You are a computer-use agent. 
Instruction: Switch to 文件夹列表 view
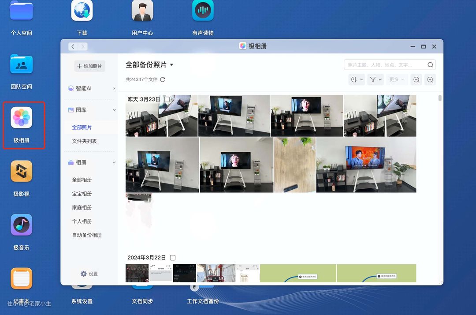pos(84,141)
